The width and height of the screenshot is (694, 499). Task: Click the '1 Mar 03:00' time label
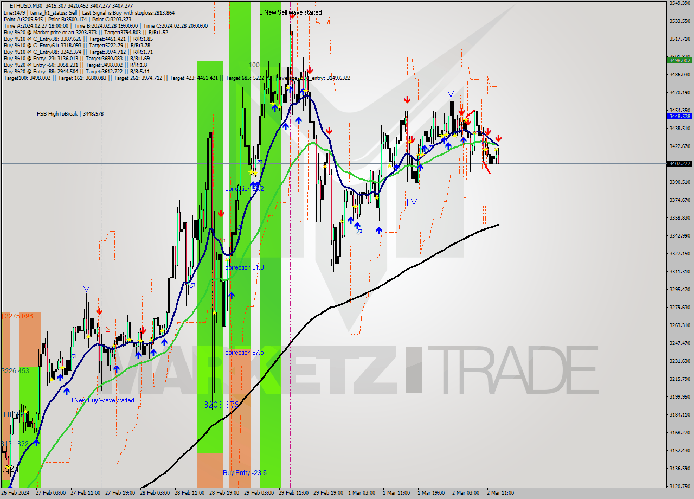tap(362, 493)
